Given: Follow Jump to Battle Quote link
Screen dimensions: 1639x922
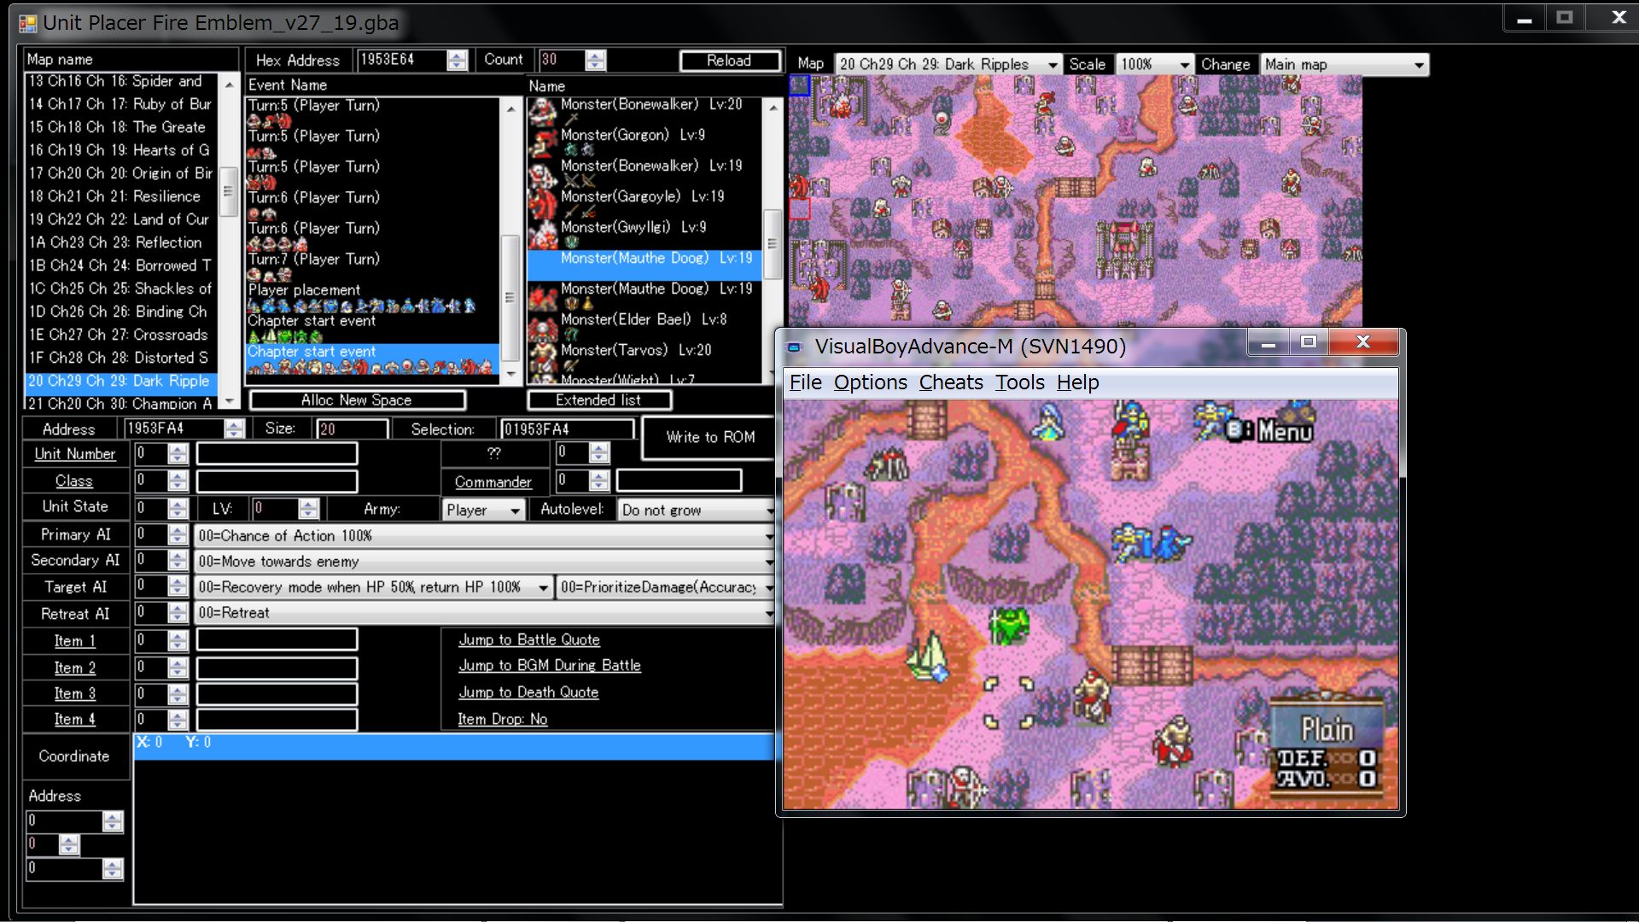Looking at the screenshot, I should coord(529,639).
